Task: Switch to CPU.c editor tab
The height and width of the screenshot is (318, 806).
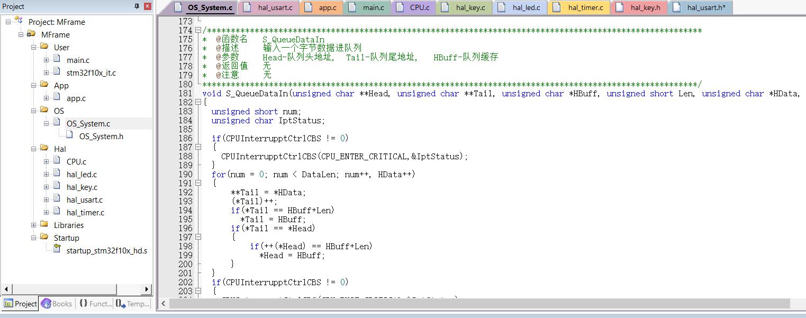Action: [x=414, y=7]
